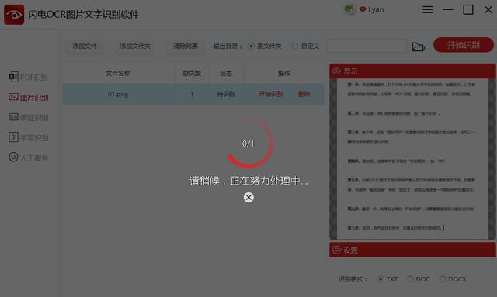
Task: Open the 图片识别 menu label
Action: 34,98
